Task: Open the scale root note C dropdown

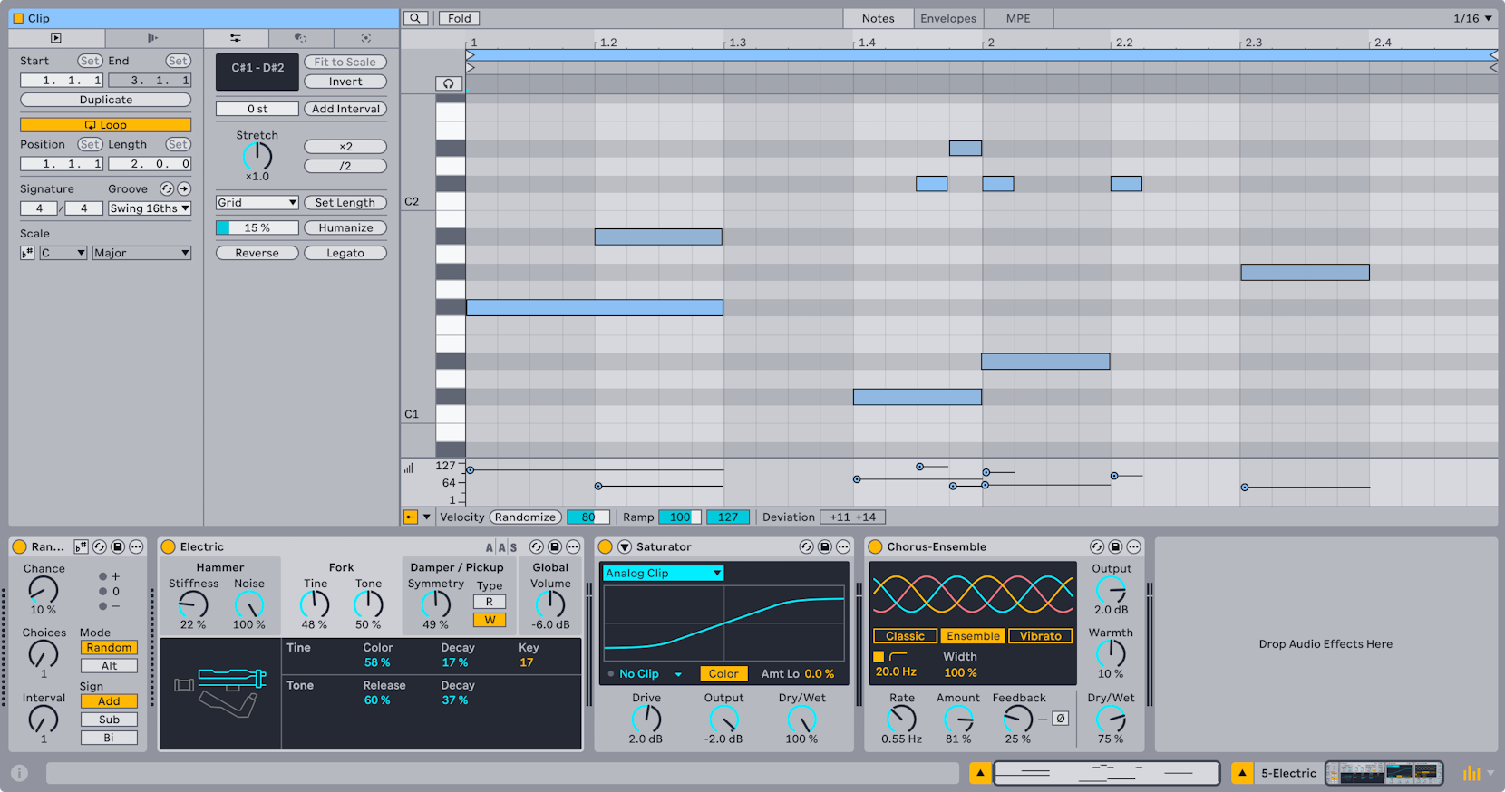Action: (x=63, y=253)
